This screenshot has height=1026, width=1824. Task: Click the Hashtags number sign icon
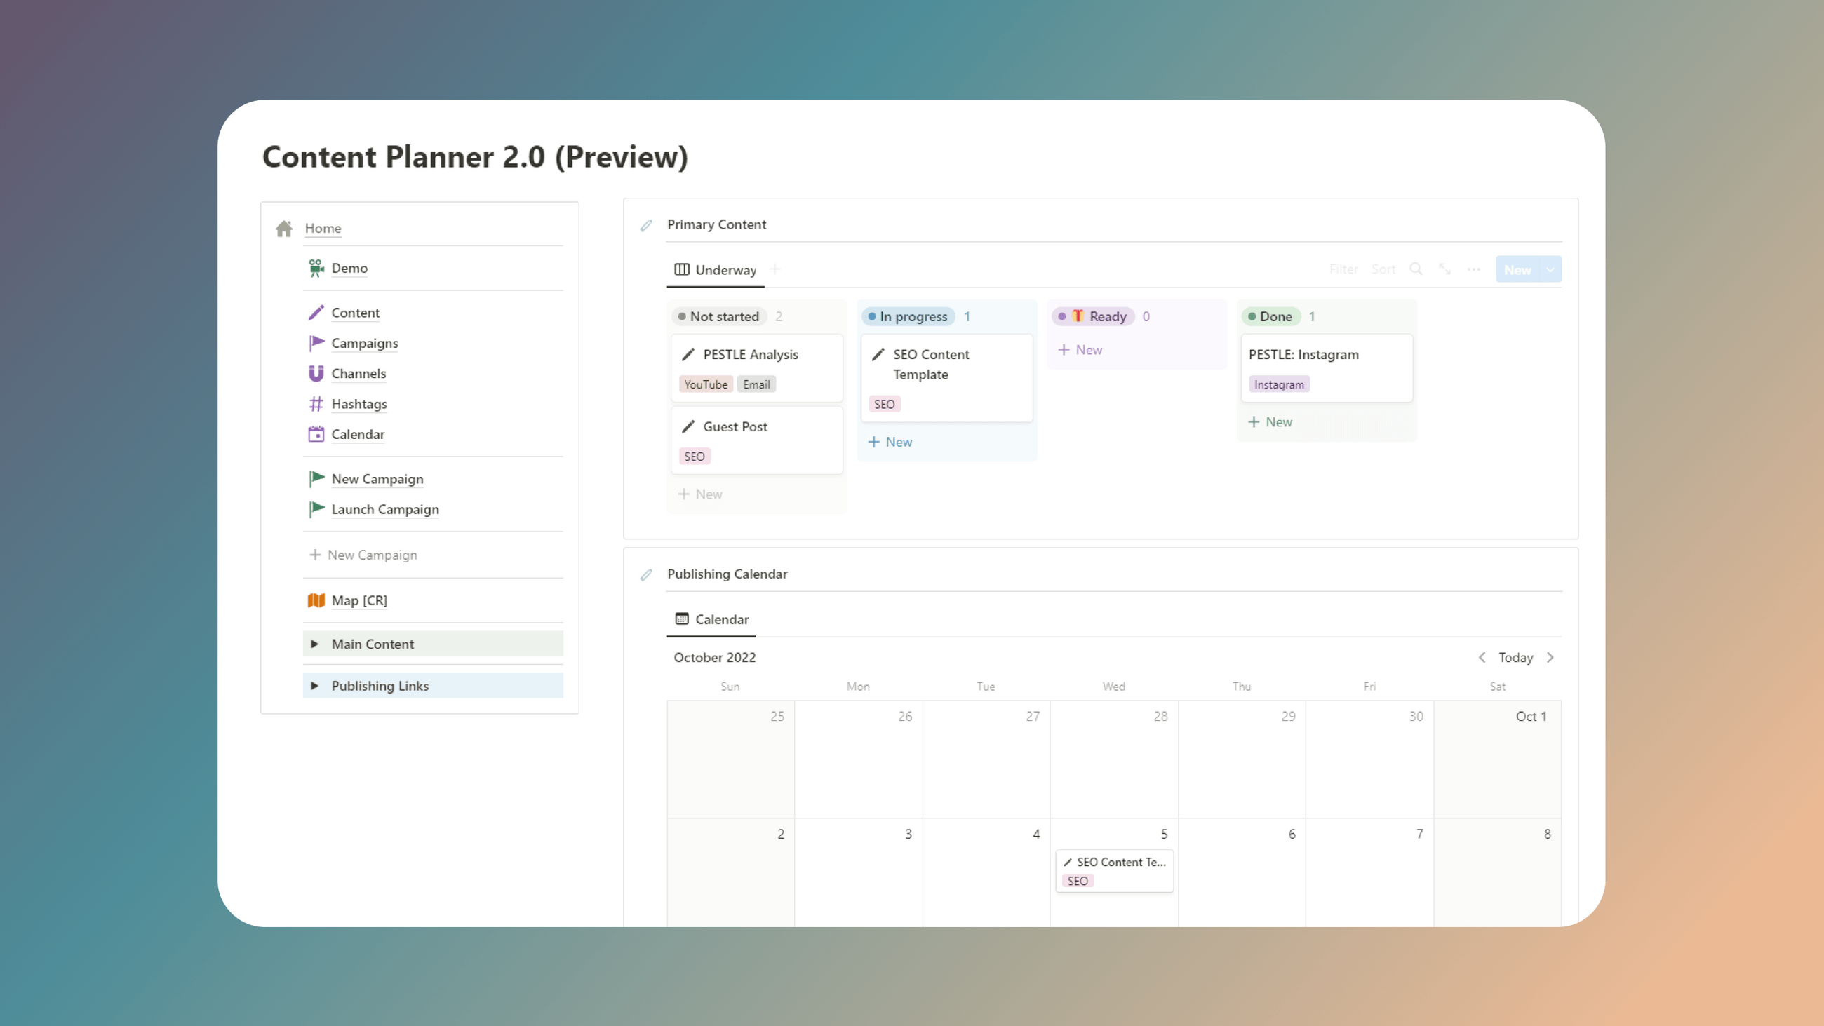(x=316, y=404)
